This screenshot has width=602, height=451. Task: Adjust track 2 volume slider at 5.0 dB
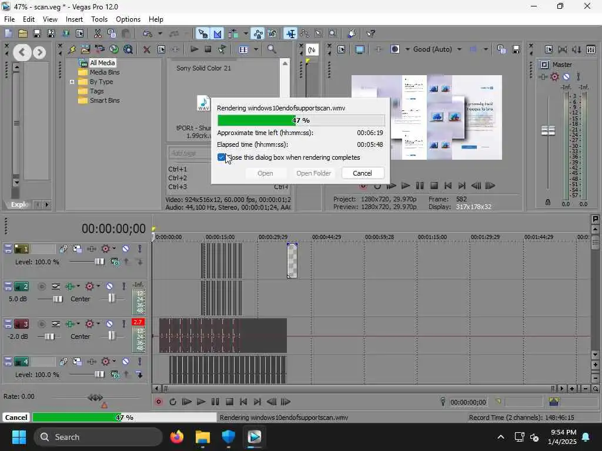[58, 299]
